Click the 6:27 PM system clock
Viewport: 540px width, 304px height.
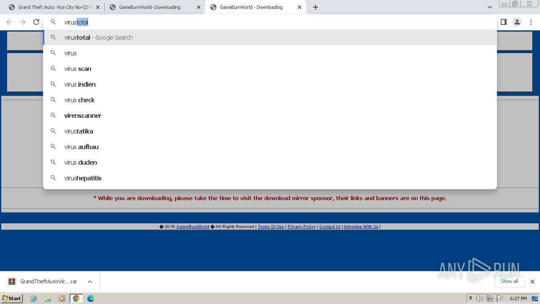(x=518, y=299)
